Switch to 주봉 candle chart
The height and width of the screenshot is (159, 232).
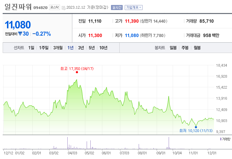[x=185, y=48]
